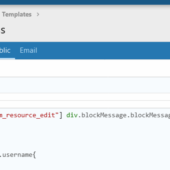
Task: Switch to the Email tab
Action: point(28,50)
